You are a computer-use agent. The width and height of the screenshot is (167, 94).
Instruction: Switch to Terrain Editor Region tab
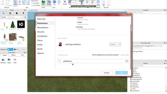(13, 55)
